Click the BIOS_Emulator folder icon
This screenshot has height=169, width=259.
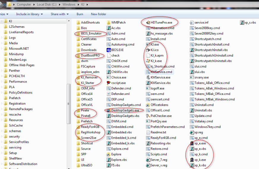coord(78,33)
